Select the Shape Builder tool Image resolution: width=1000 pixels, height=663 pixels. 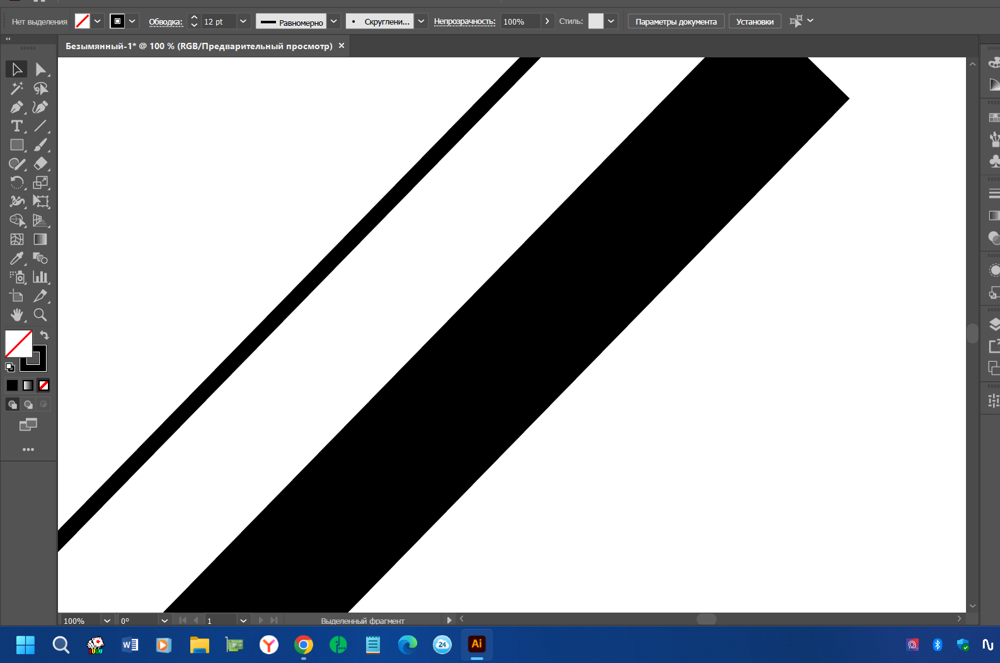pos(16,221)
